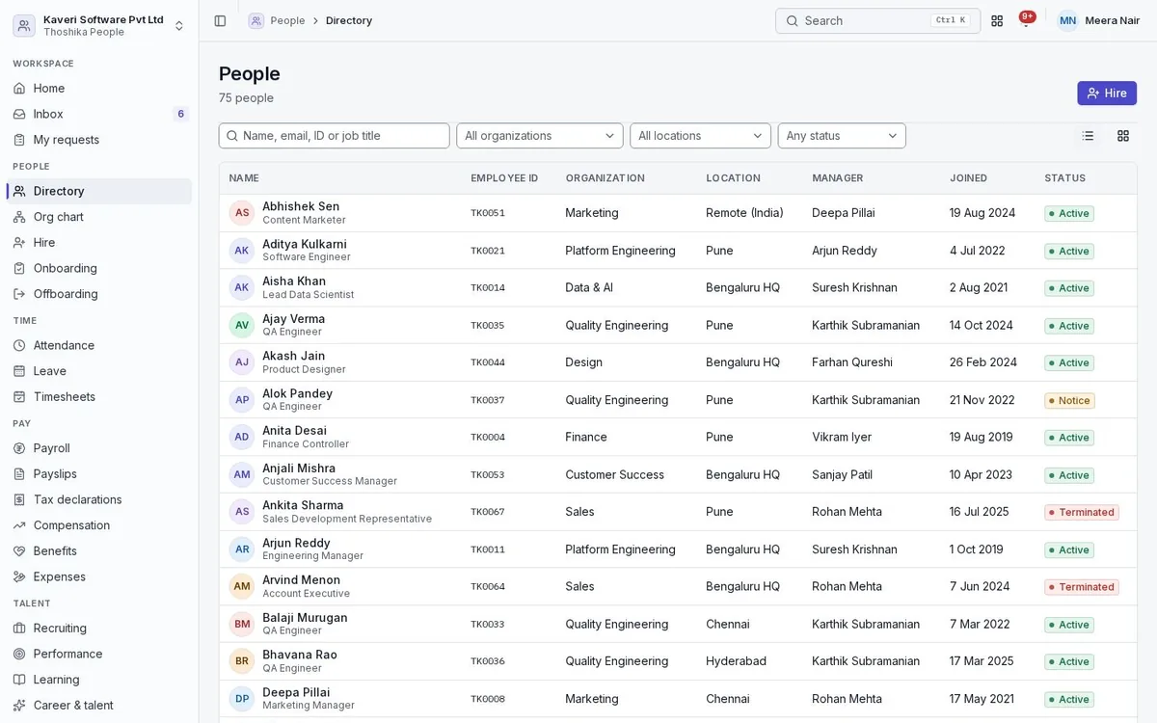Open the All organizations filter dropdown
Viewport: 1157px width, 723px height.
click(540, 136)
